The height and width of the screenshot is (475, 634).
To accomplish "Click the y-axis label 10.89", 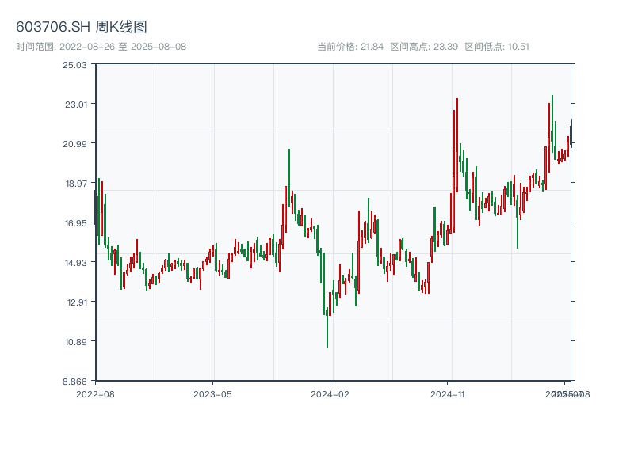I will point(76,342).
